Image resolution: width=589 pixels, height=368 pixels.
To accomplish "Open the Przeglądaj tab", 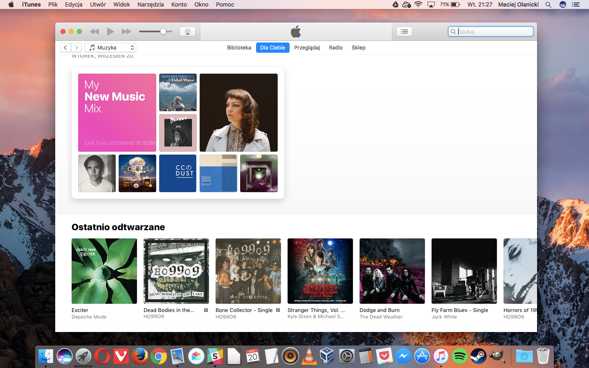I will pos(307,47).
